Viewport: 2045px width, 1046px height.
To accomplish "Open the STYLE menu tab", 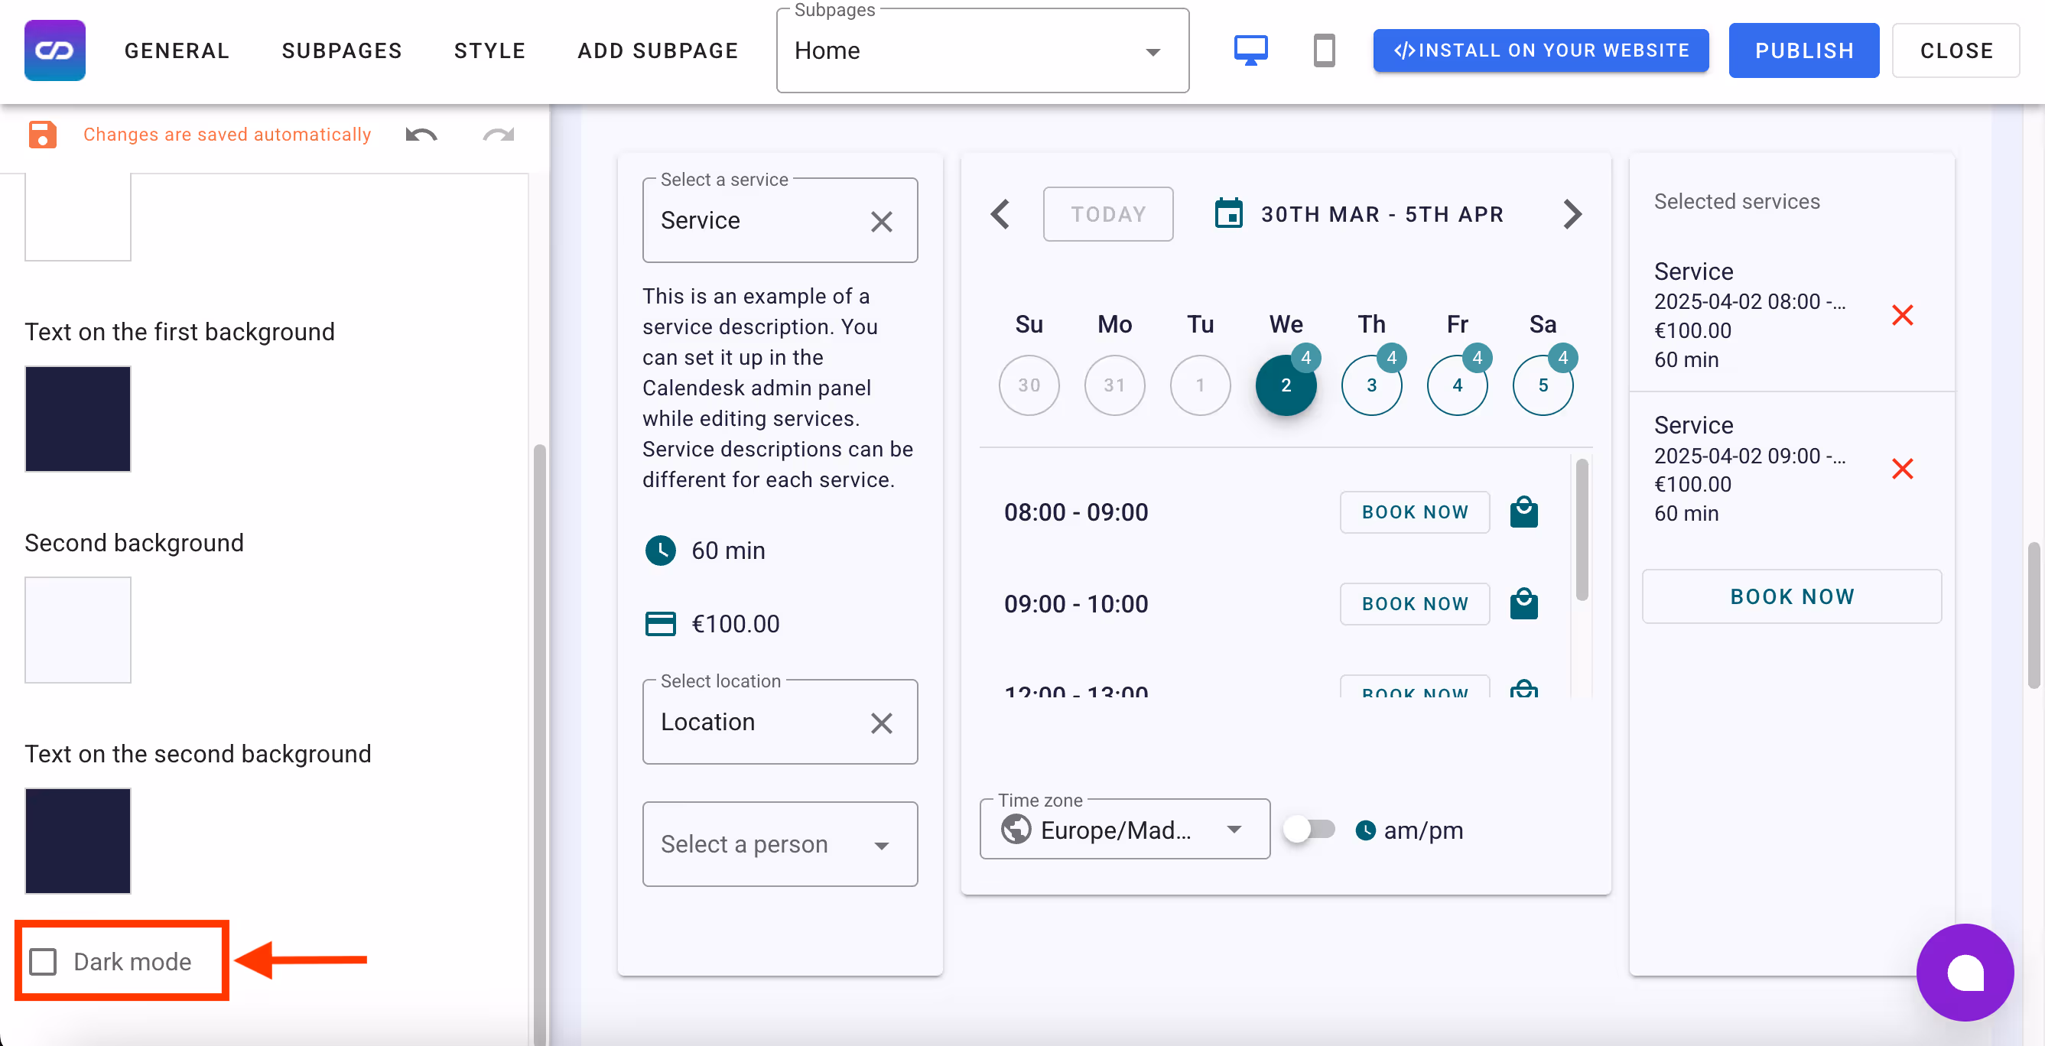I will (x=489, y=50).
